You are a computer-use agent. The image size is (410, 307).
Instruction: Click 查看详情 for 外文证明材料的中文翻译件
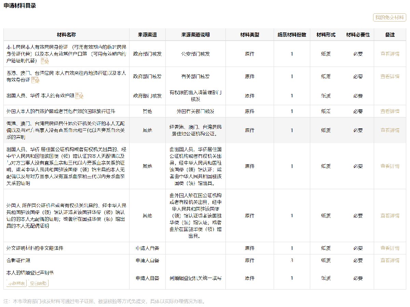pyautogui.click(x=390, y=248)
